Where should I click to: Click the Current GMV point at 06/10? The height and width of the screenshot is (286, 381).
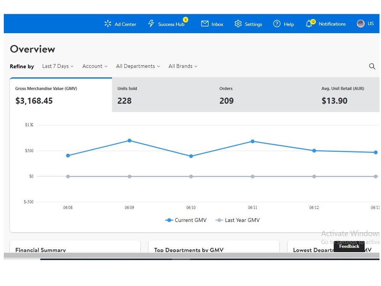click(191, 156)
